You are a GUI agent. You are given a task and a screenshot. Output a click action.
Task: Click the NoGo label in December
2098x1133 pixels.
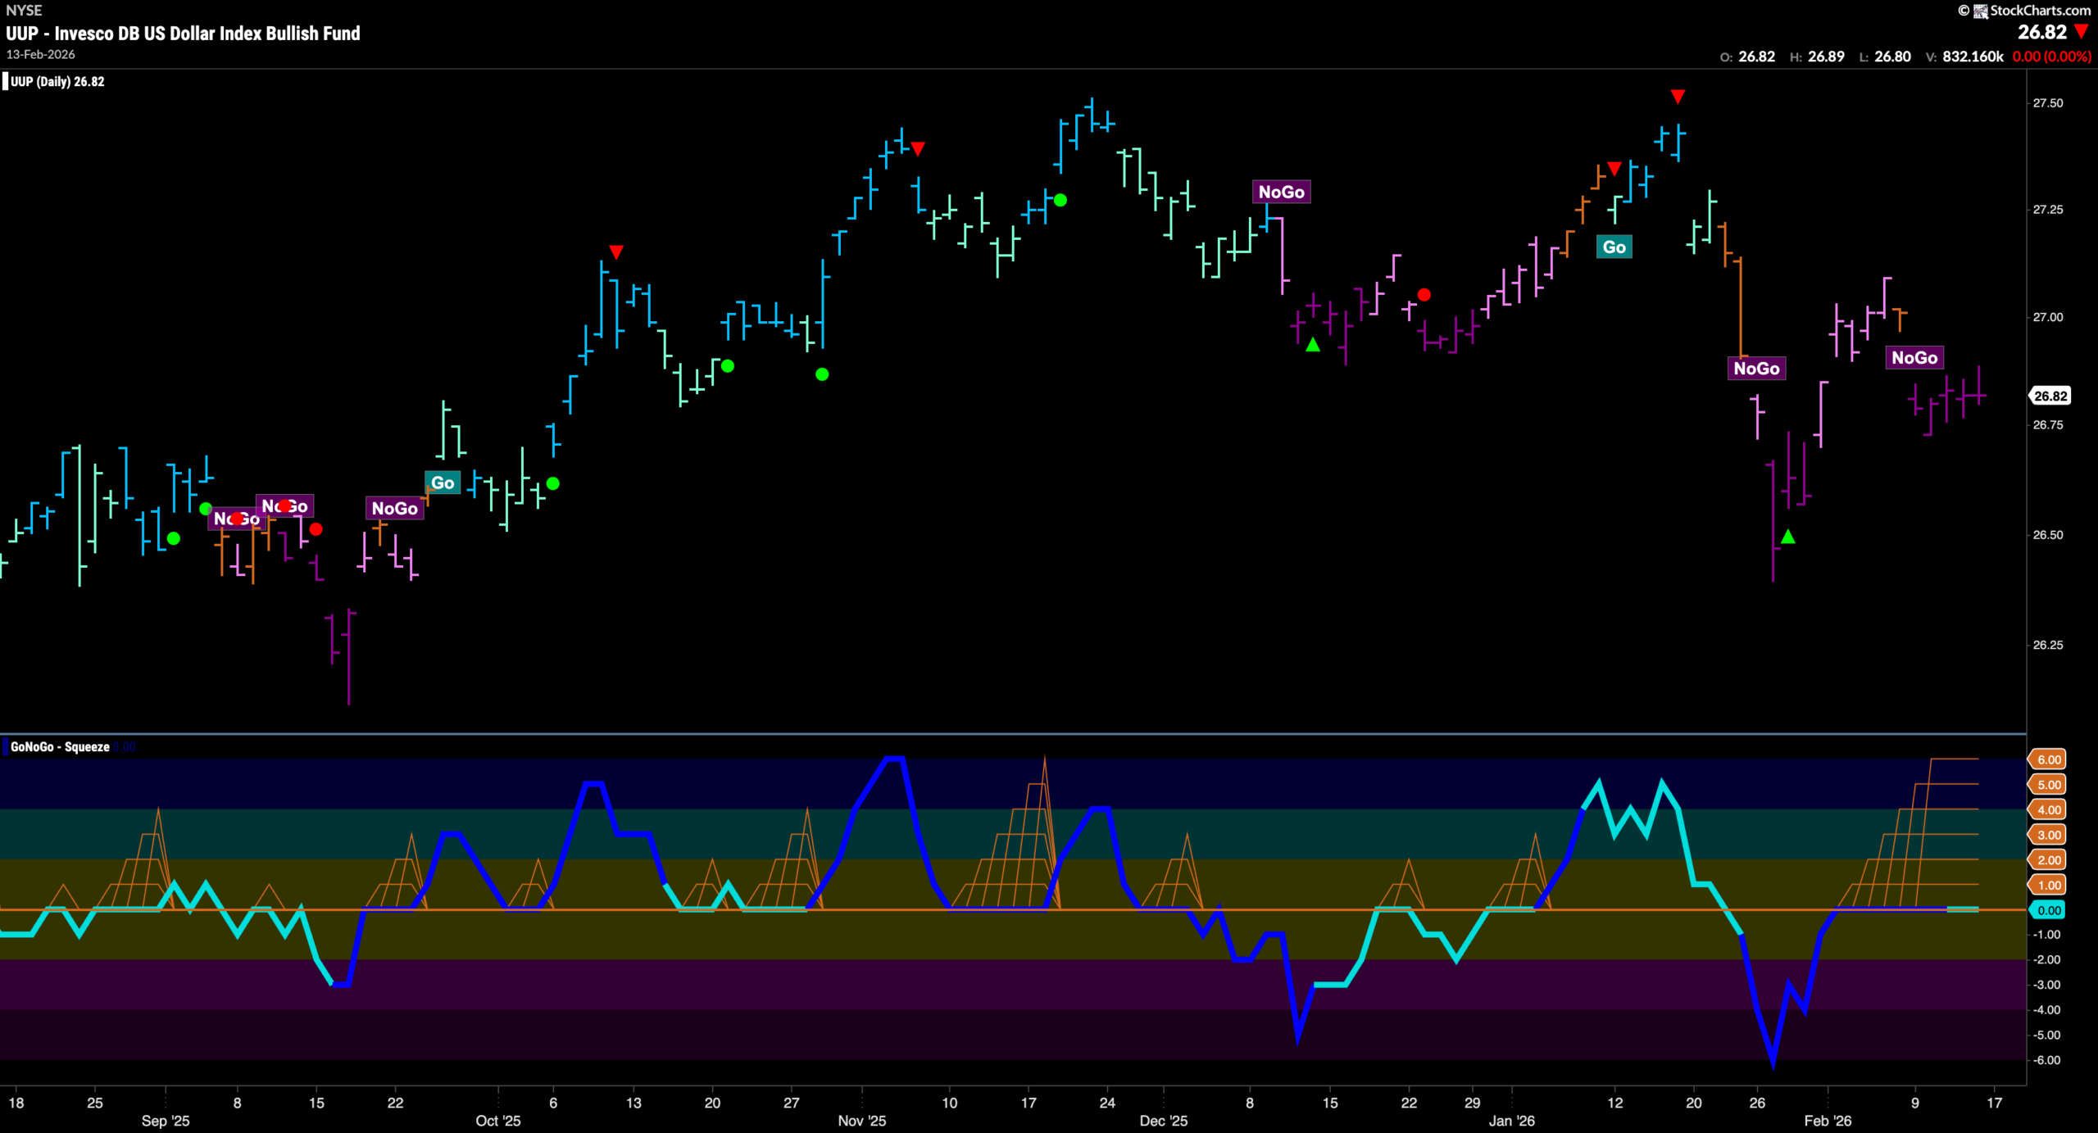pyautogui.click(x=1282, y=192)
